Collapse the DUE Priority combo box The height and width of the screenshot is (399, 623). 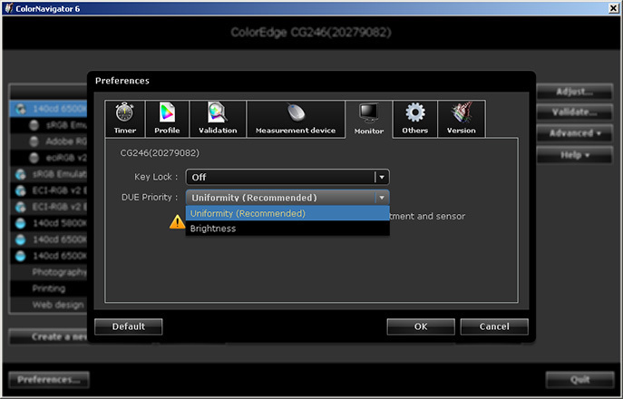(287, 198)
